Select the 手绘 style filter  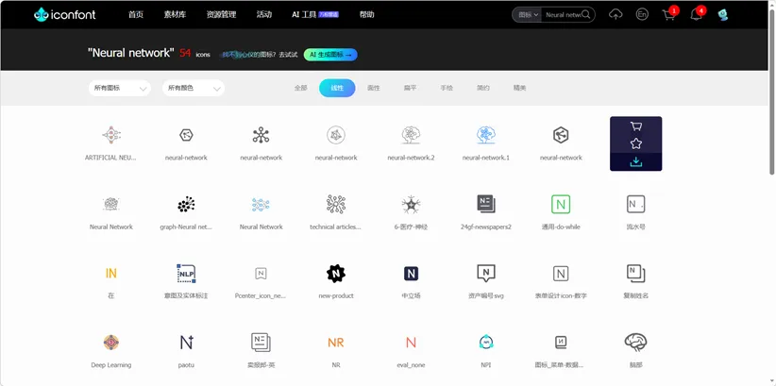click(x=447, y=88)
